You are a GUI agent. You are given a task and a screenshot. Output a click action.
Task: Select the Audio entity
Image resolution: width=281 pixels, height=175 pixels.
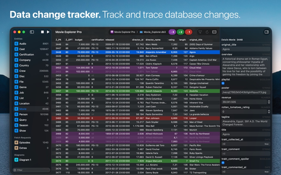[31, 44]
